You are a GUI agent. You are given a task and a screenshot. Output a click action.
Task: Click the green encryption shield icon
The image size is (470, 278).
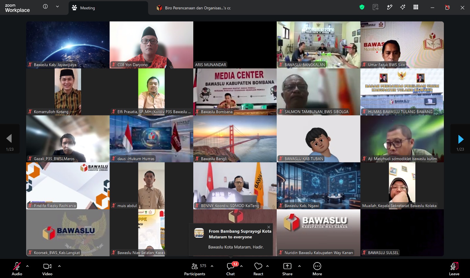(362, 7)
